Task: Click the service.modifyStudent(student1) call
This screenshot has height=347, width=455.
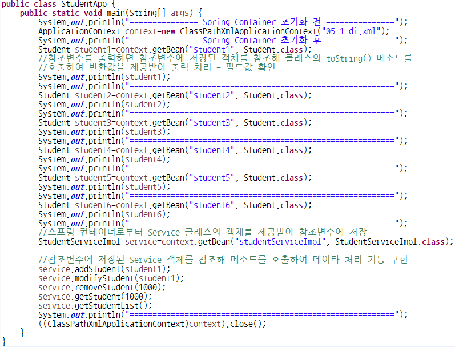Action: click(x=111, y=278)
